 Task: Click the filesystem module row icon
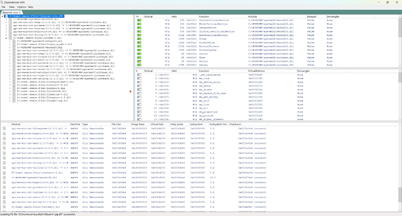(x=4, y=129)
